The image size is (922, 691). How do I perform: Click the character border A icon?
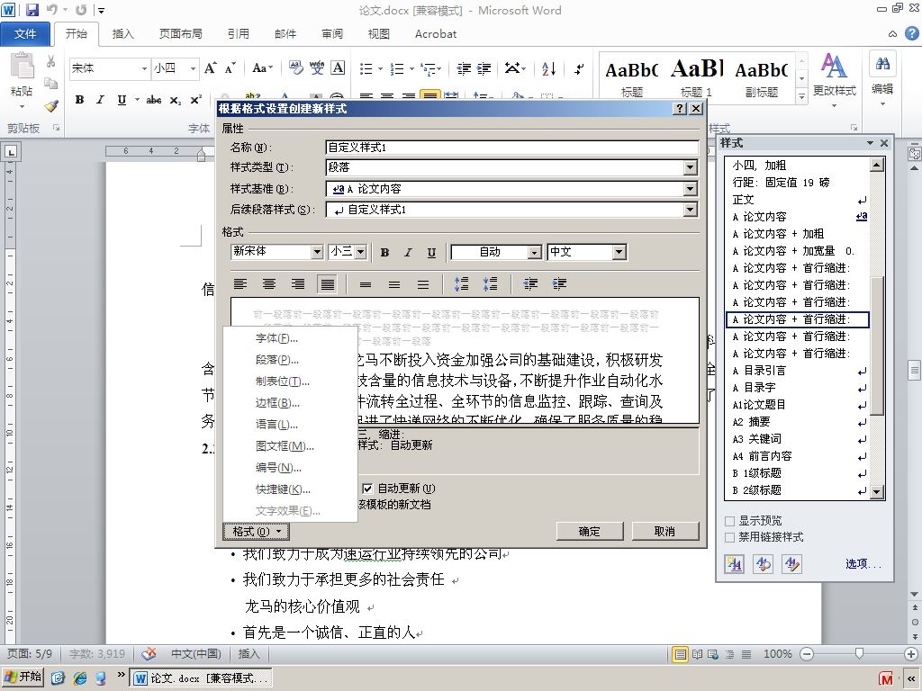click(338, 68)
